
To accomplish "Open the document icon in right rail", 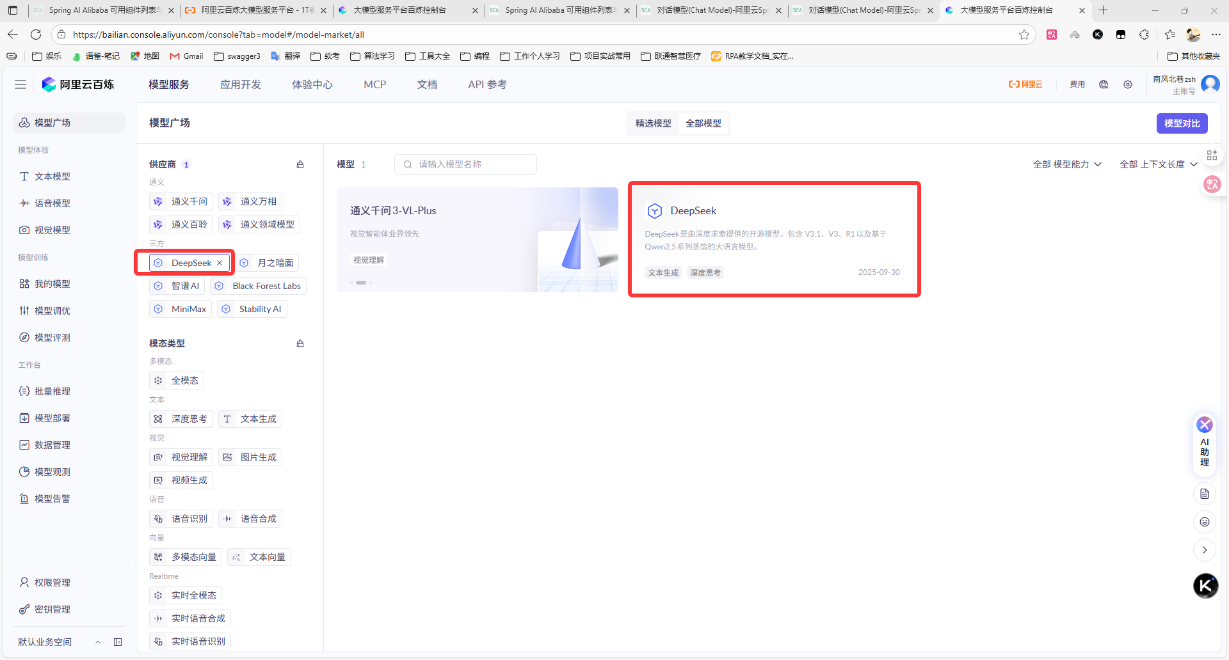I will tap(1205, 494).
